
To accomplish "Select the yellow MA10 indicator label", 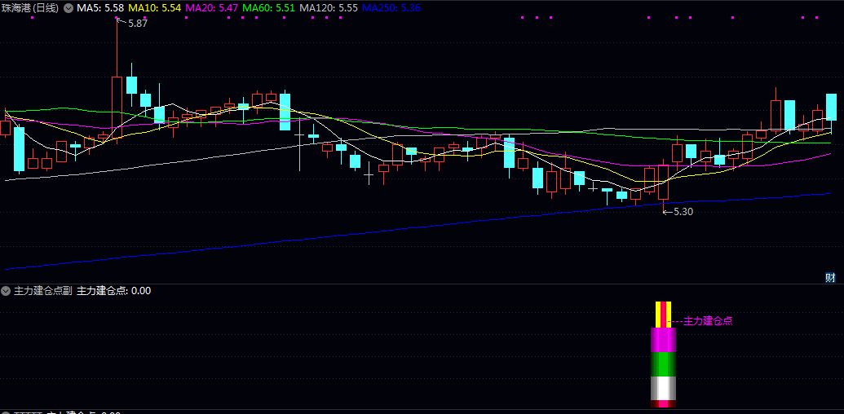I will pyautogui.click(x=155, y=7).
